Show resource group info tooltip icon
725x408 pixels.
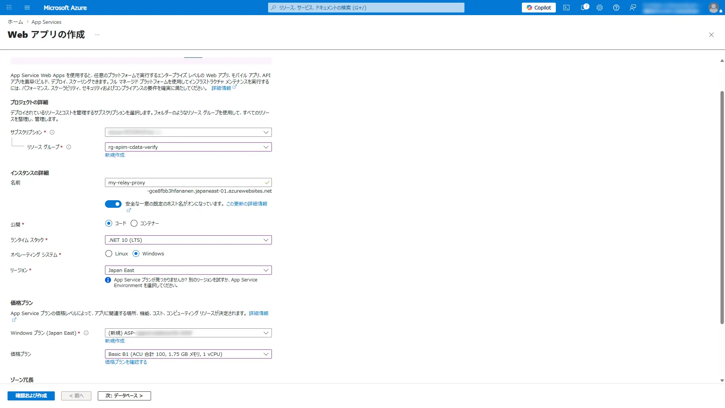[69, 147]
